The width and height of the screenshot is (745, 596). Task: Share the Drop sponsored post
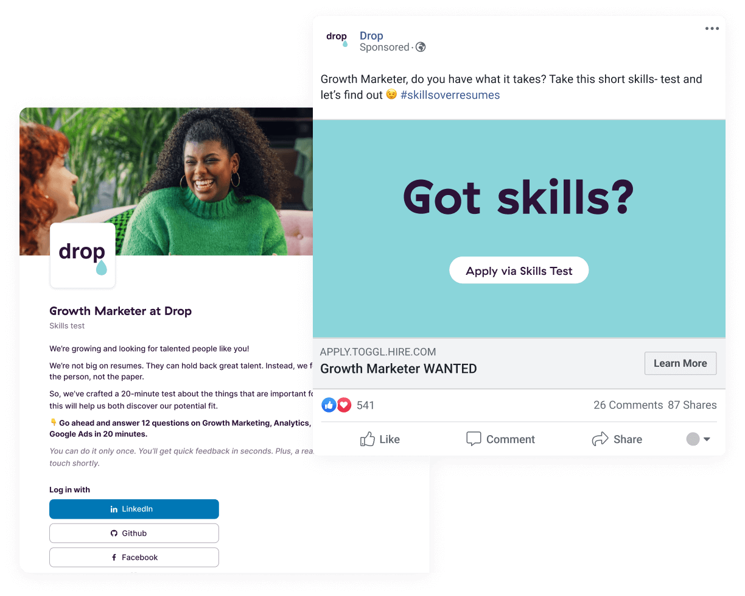coord(617,439)
